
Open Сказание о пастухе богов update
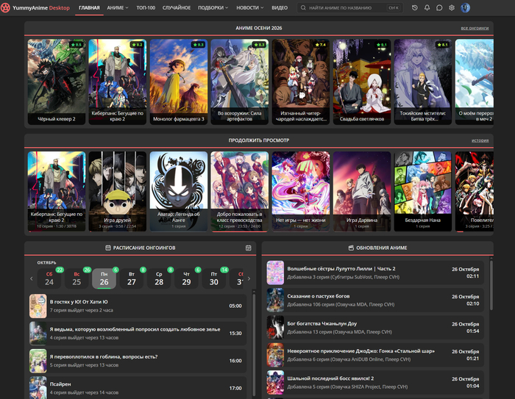pos(375,300)
